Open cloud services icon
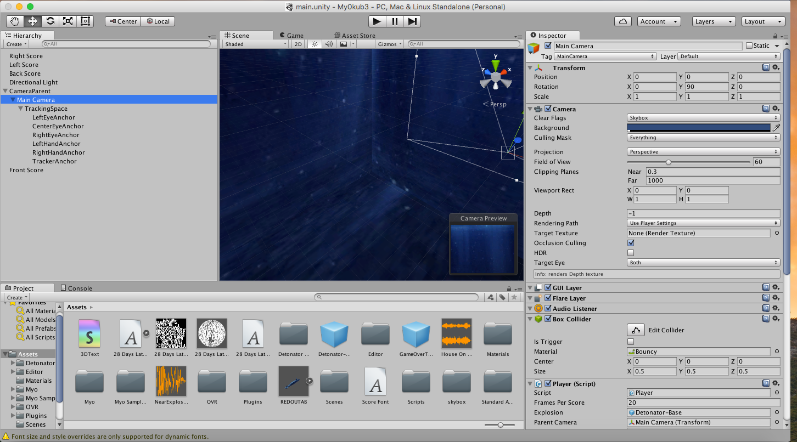797x442 pixels. [x=622, y=21]
